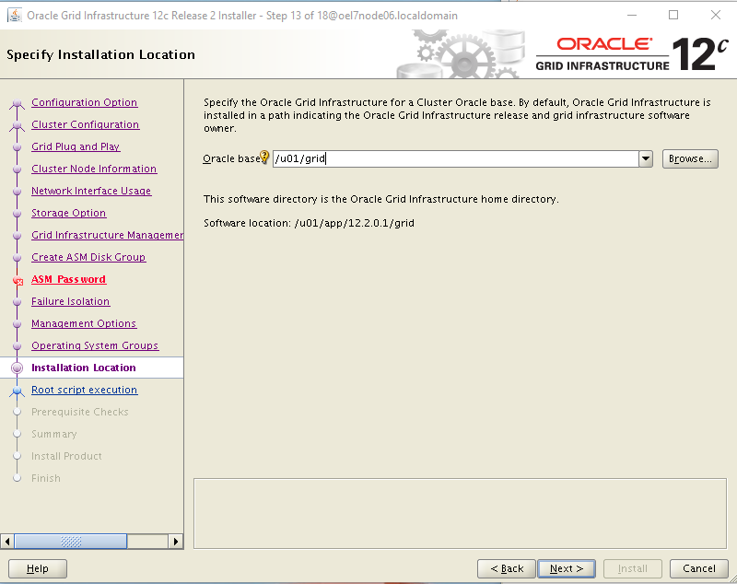Expand the Oracle base dropdown arrow
Screen dimensions: 737x584
pos(646,158)
